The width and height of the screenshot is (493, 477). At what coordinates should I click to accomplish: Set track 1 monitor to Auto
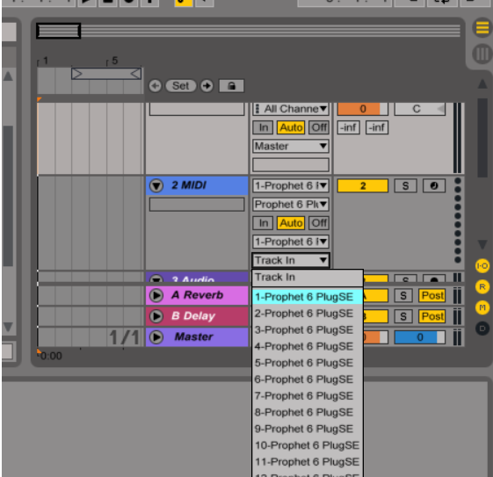(x=291, y=127)
